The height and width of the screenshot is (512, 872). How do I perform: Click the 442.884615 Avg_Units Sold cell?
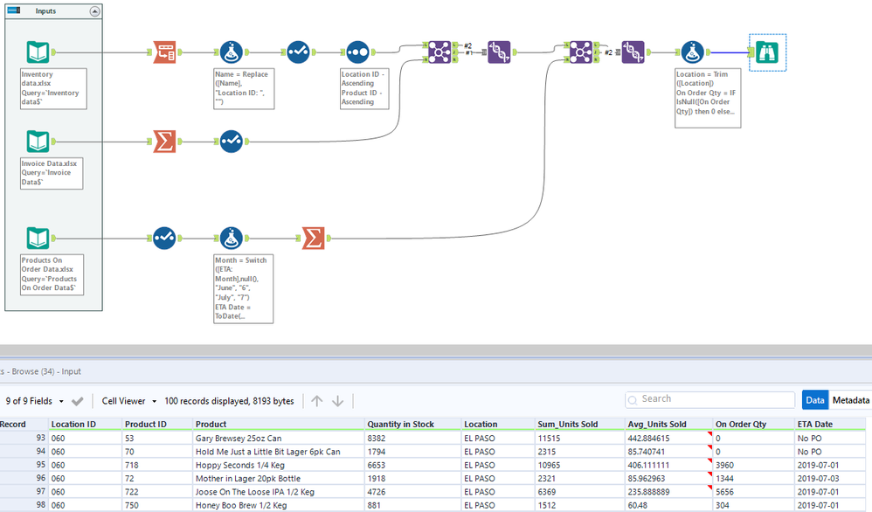pos(669,438)
